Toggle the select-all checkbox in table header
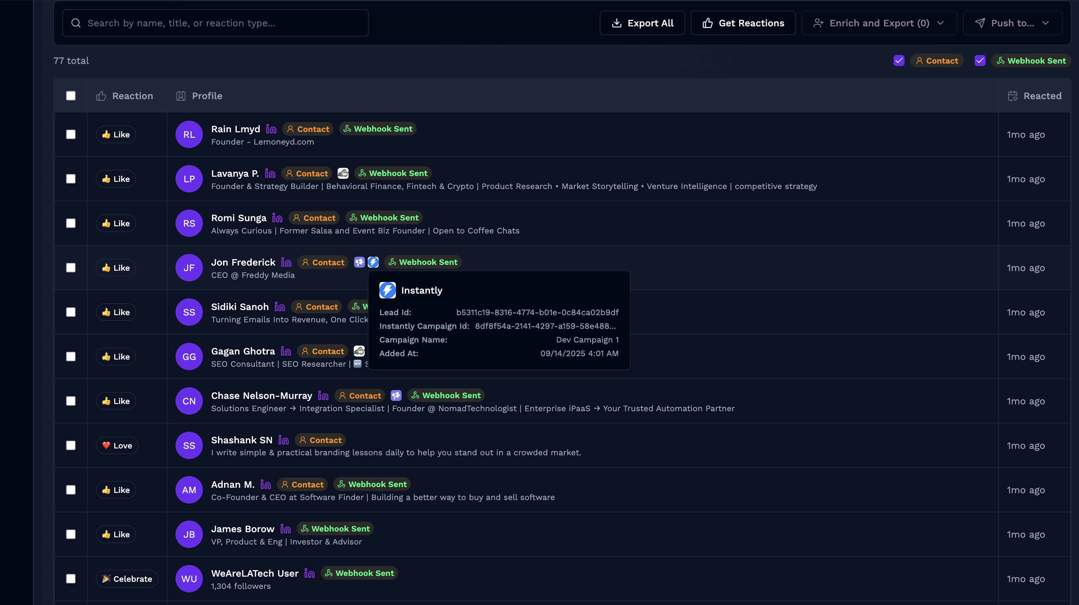This screenshot has width=1079, height=605. (x=70, y=96)
